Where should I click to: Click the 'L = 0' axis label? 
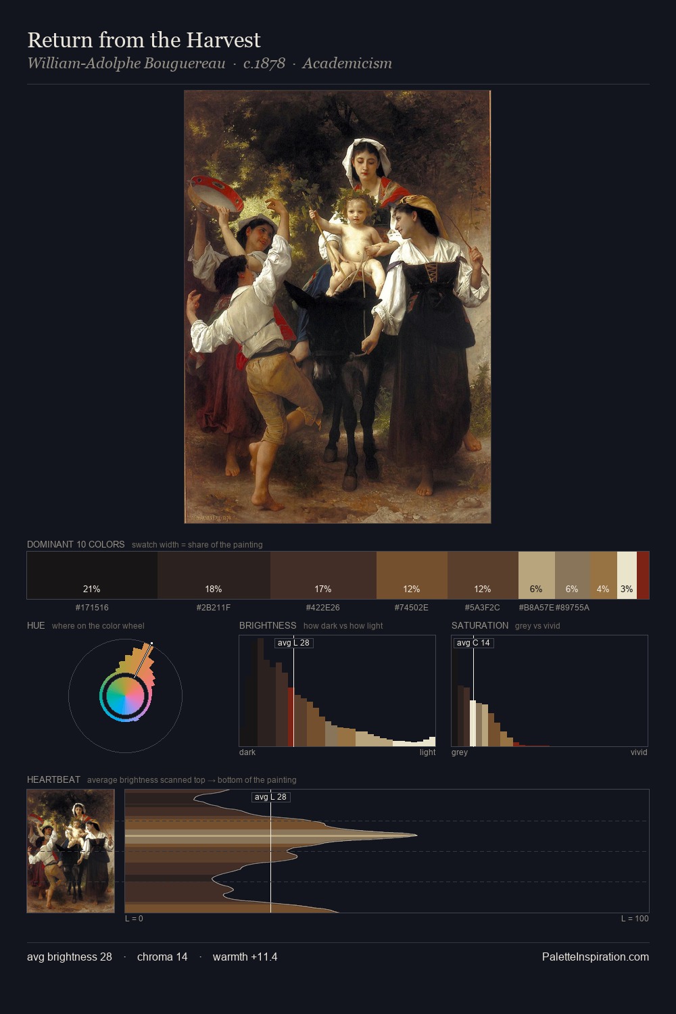click(134, 919)
